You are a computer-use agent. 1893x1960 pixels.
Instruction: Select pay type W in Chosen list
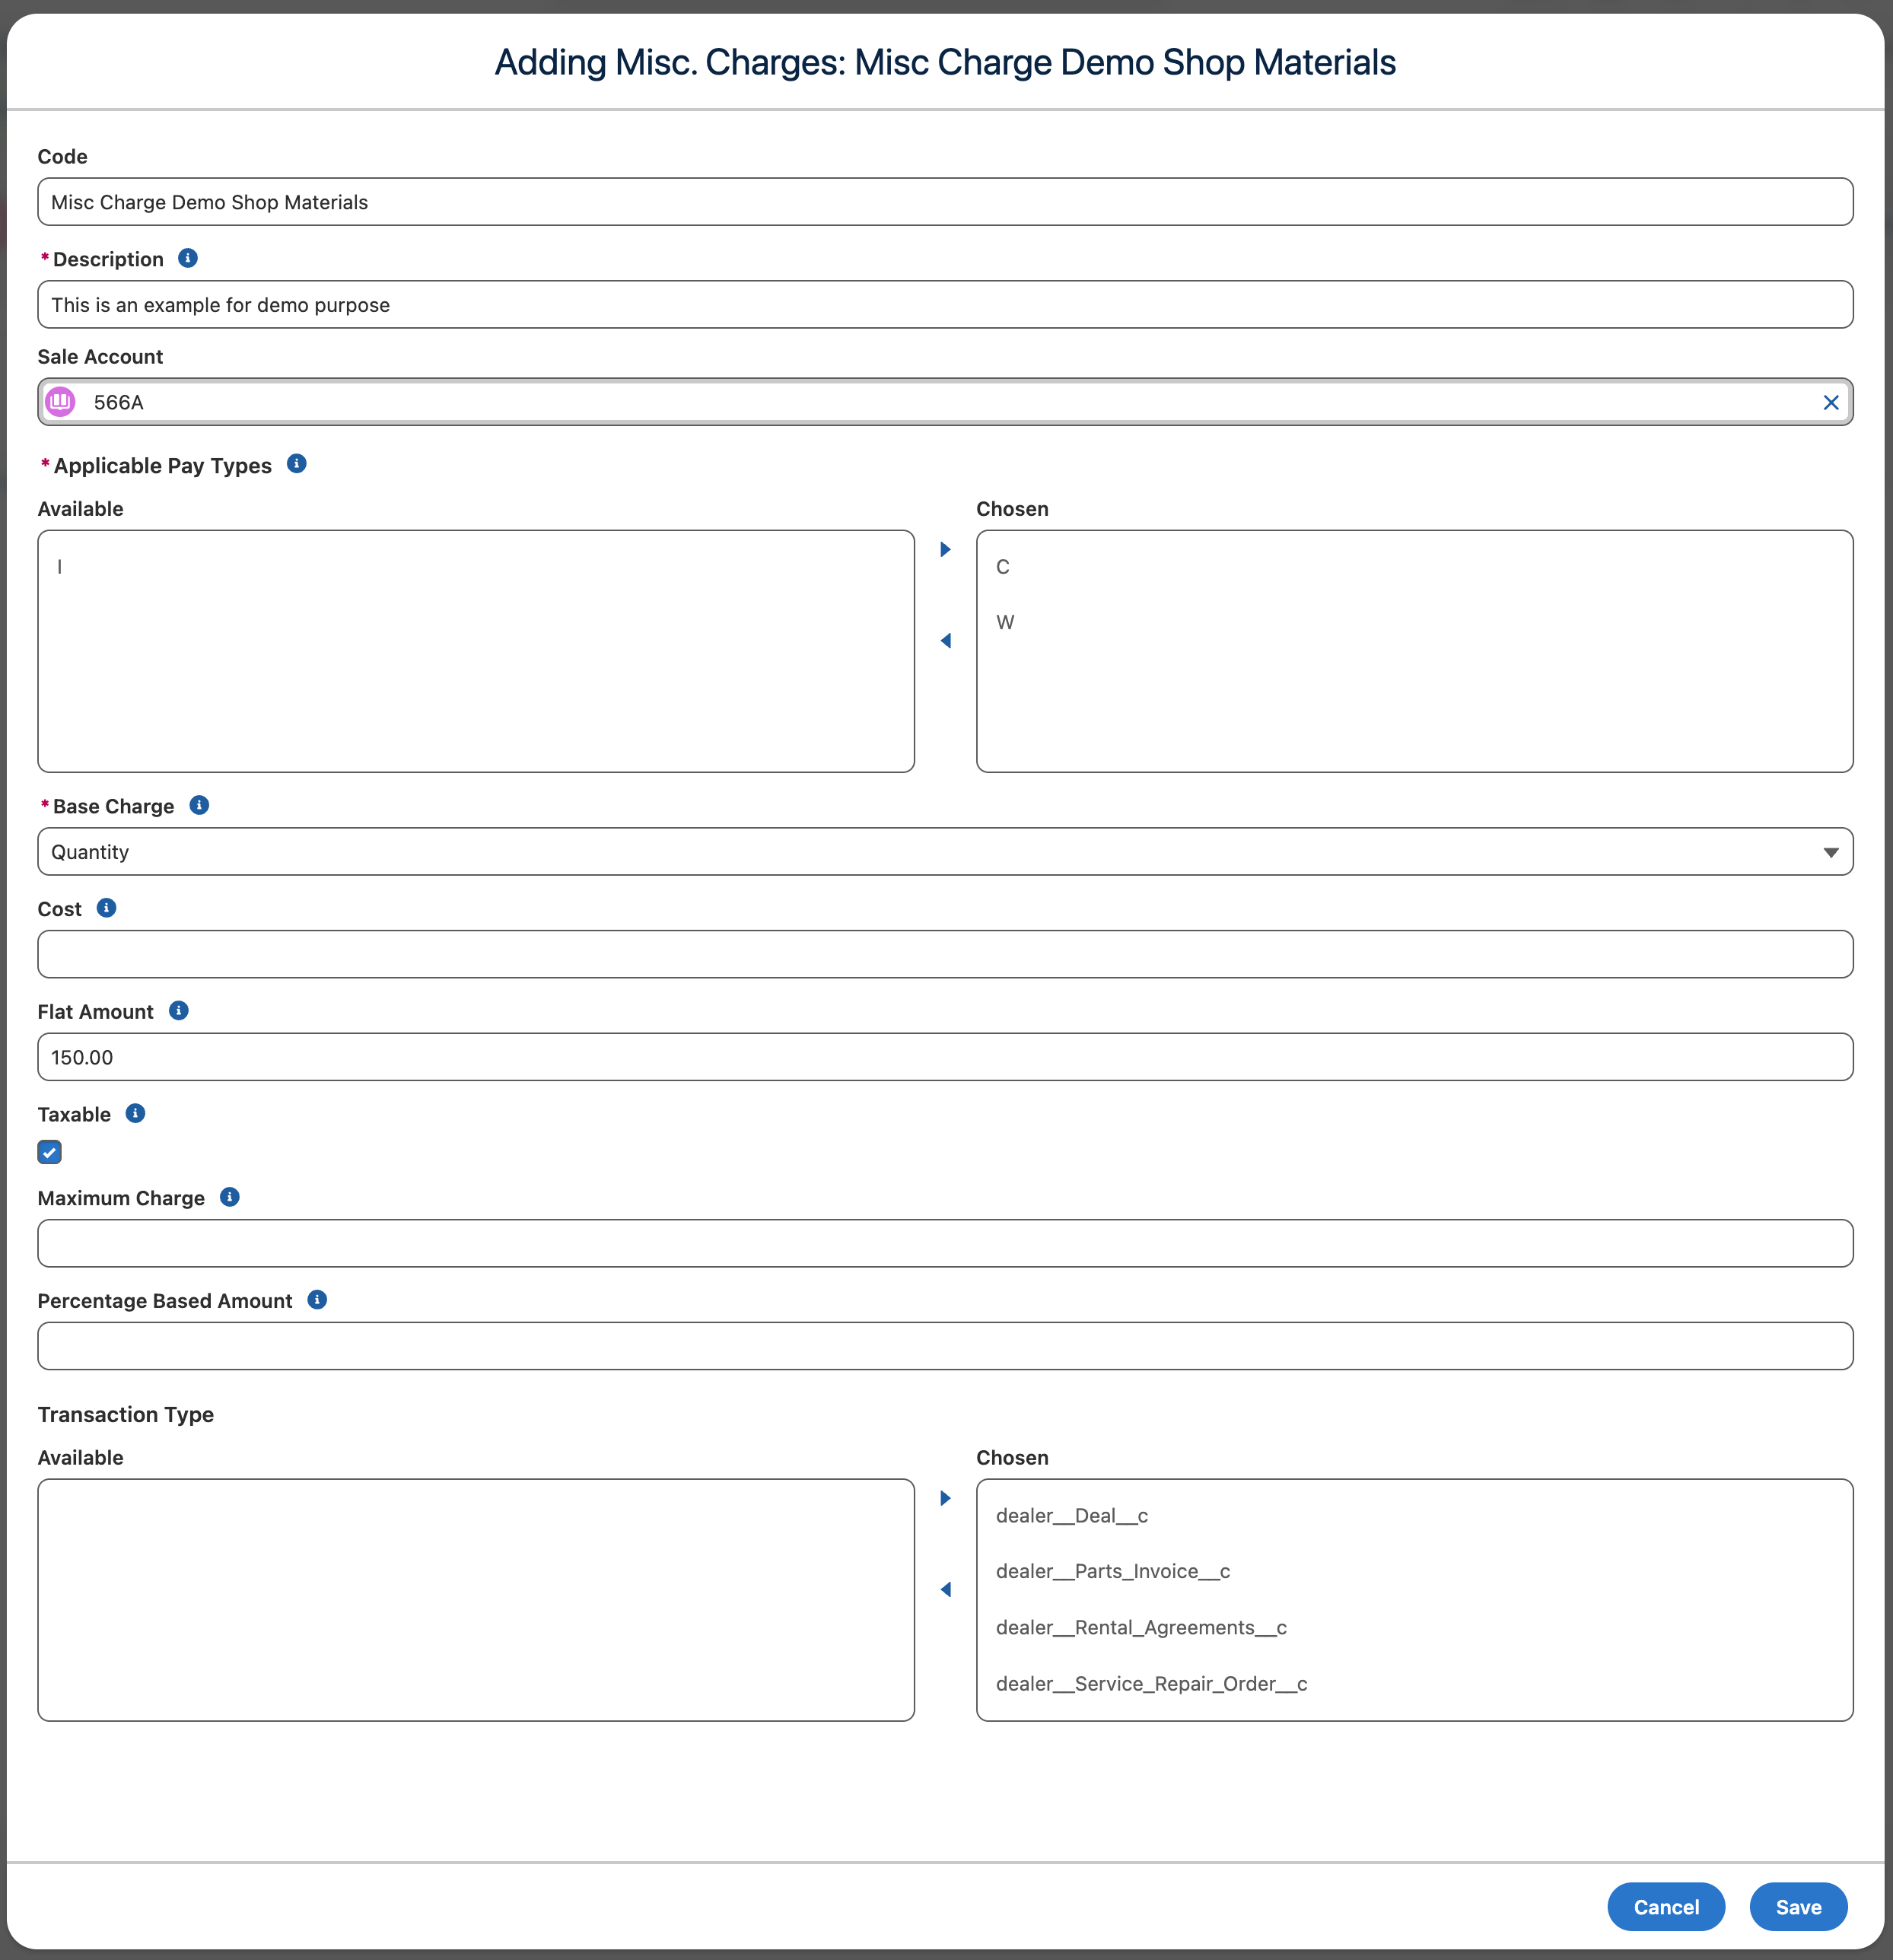pyautogui.click(x=1414, y=623)
